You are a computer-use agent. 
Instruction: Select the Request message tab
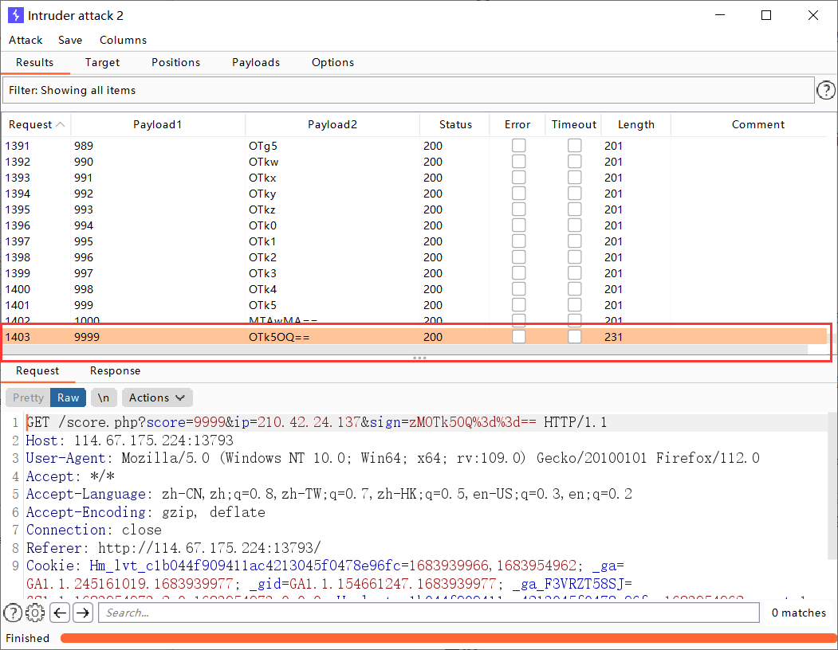pyautogui.click(x=37, y=370)
